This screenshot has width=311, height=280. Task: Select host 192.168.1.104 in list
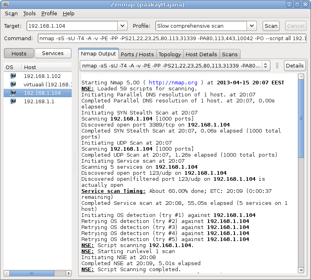38,93
